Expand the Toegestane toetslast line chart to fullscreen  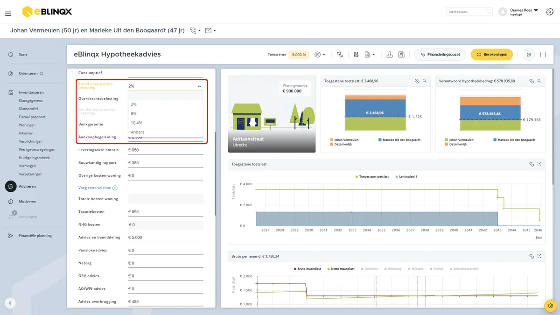[x=539, y=164]
